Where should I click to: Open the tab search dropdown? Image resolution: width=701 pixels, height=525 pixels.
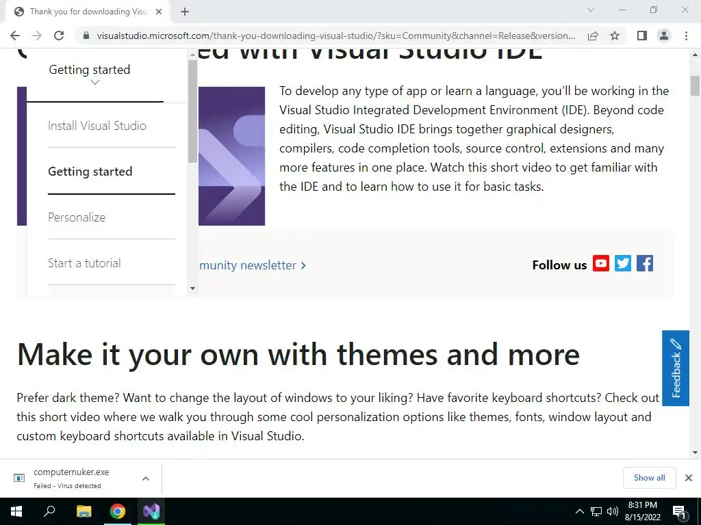click(591, 10)
